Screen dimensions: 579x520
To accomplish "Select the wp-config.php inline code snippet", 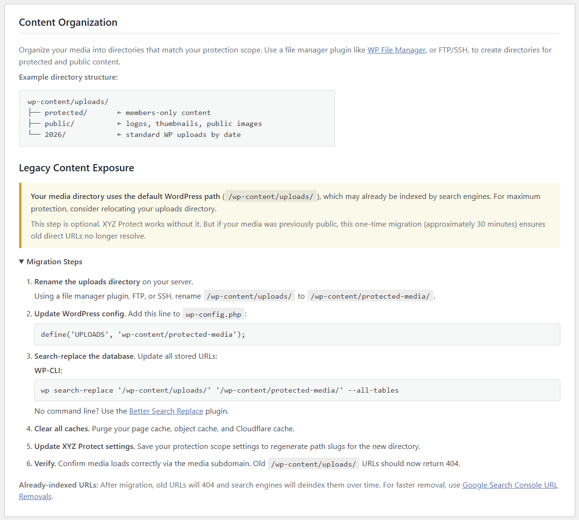I will point(213,314).
